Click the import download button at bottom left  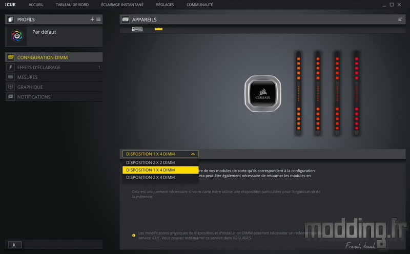click(x=14, y=245)
